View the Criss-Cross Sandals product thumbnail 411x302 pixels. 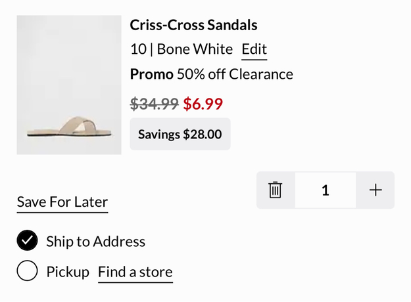coord(69,85)
